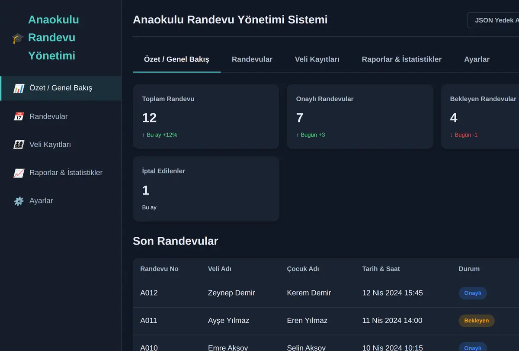Click the Toplam Randevu card label
Screen dimensions: 519x351
click(x=168, y=99)
